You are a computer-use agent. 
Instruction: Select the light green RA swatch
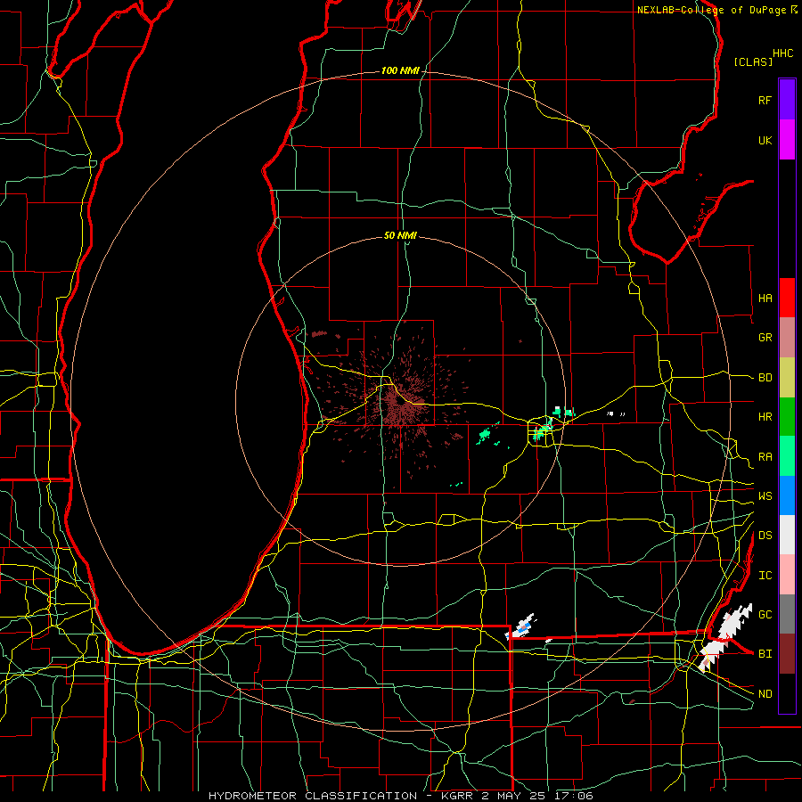point(787,456)
